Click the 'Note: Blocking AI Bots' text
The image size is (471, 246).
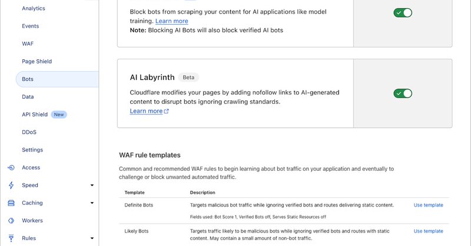click(207, 31)
